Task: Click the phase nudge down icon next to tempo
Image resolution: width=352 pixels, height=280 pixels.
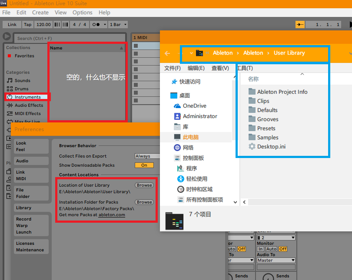Action: tap(57, 24)
